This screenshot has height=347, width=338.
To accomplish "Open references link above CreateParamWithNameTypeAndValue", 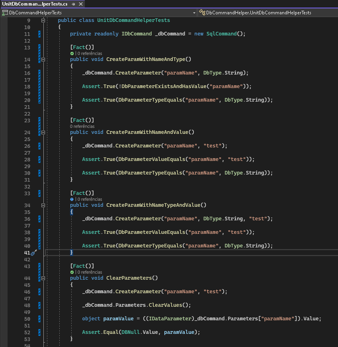I will point(90,199).
